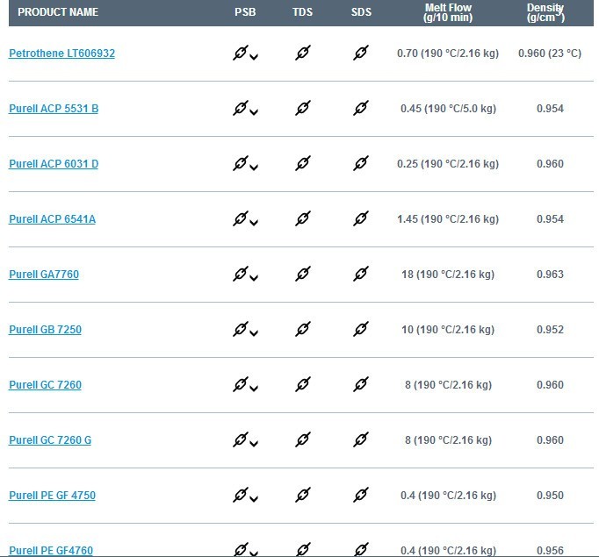Expand PSB dropdown arrow for Purell ACP 5531 B

254,112
